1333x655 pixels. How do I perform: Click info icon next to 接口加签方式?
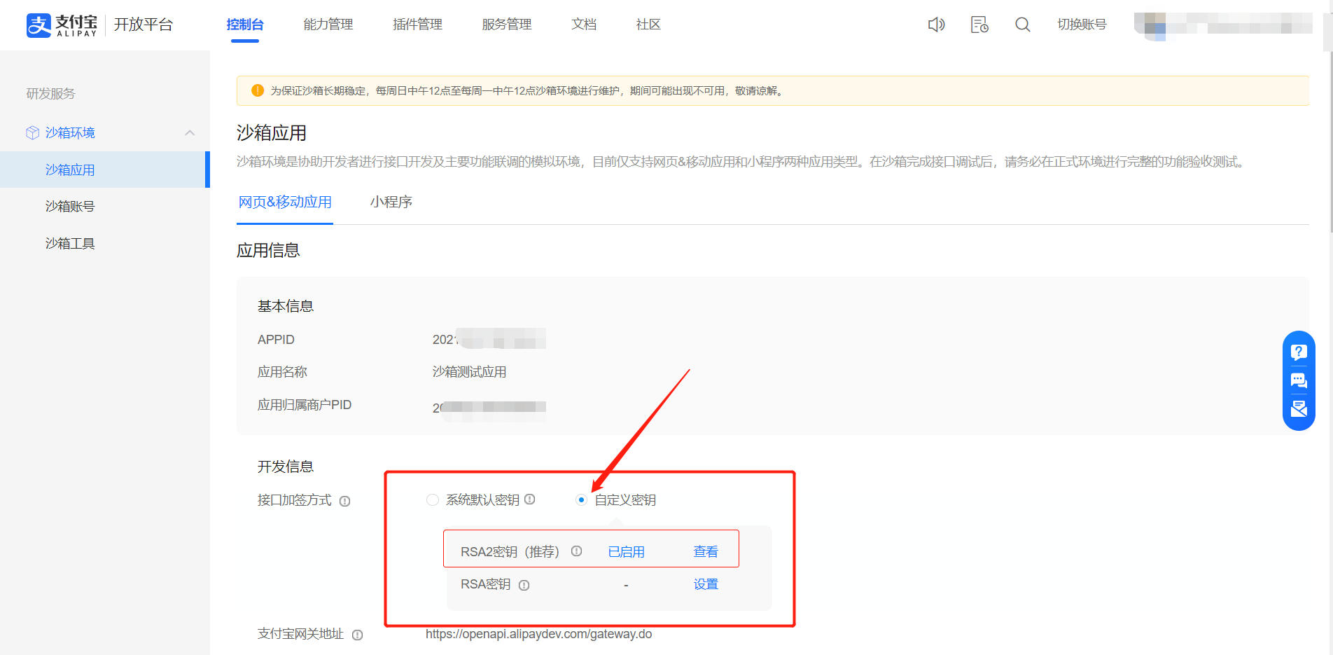click(x=344, y=501)
